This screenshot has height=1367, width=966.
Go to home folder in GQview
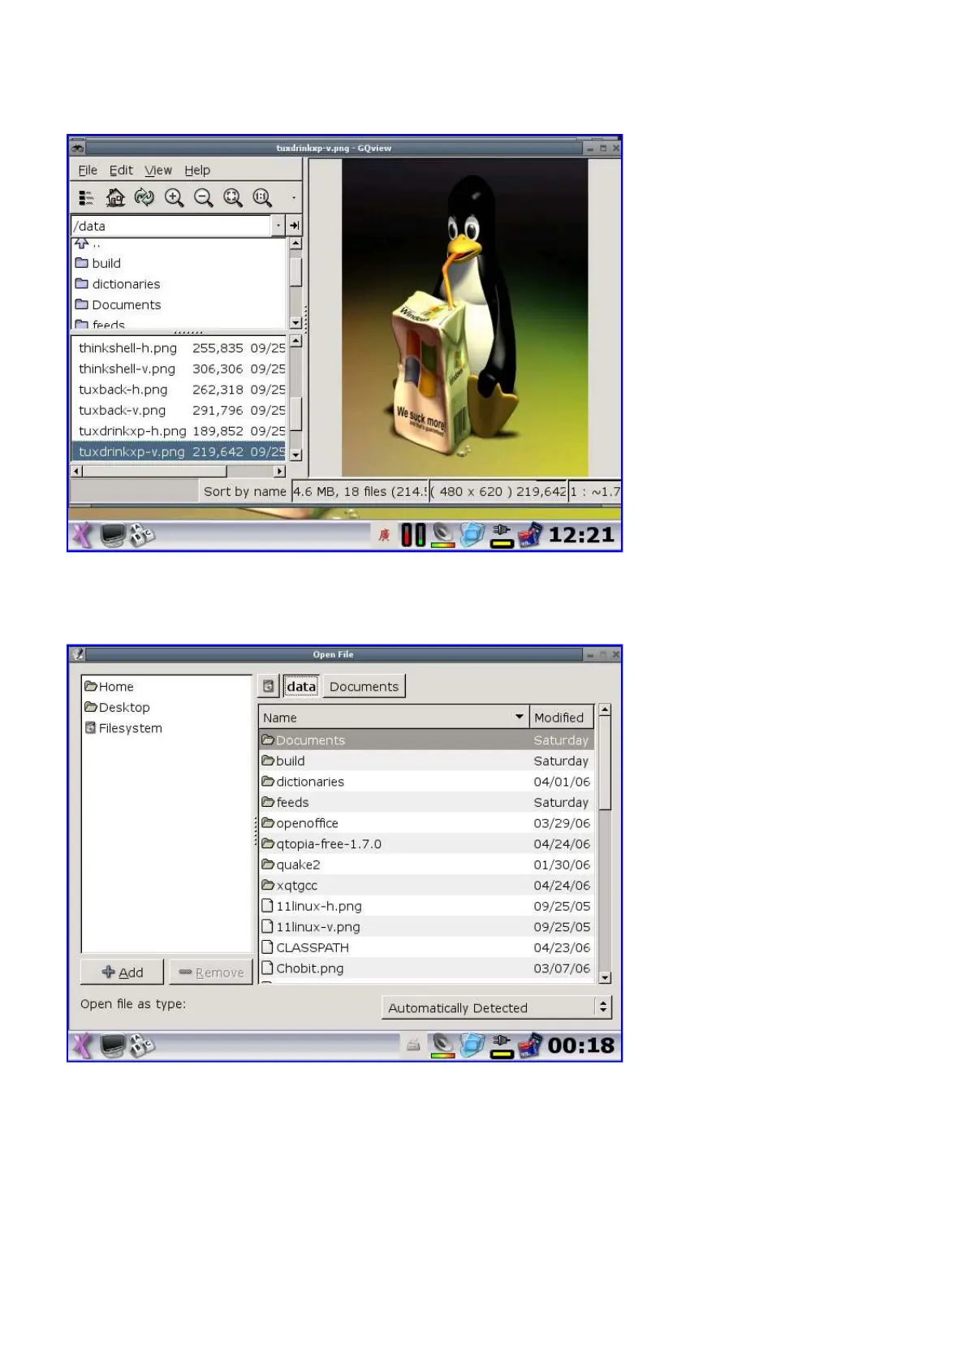pos(115,197)
